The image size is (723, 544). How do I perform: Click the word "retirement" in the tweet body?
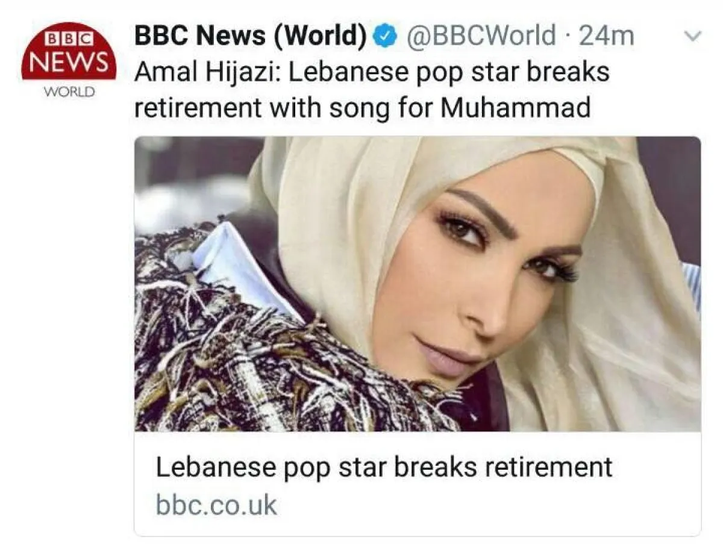pos(198,108)
